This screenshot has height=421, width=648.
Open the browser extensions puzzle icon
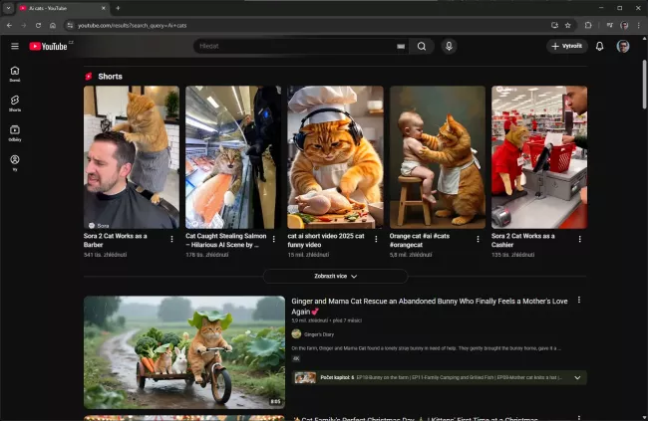[588, 25]
